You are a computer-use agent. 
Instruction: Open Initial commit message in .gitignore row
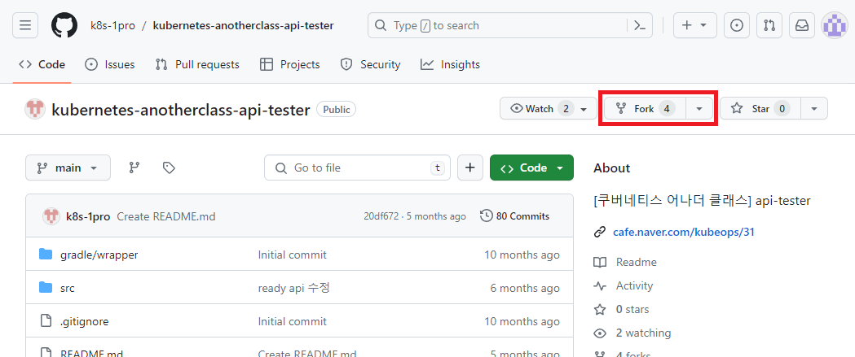pyautogui.click(x=293, y=322)
